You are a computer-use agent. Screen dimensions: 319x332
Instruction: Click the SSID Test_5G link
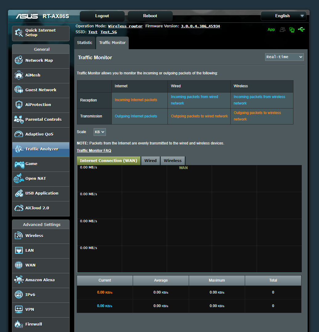[108, 32]
